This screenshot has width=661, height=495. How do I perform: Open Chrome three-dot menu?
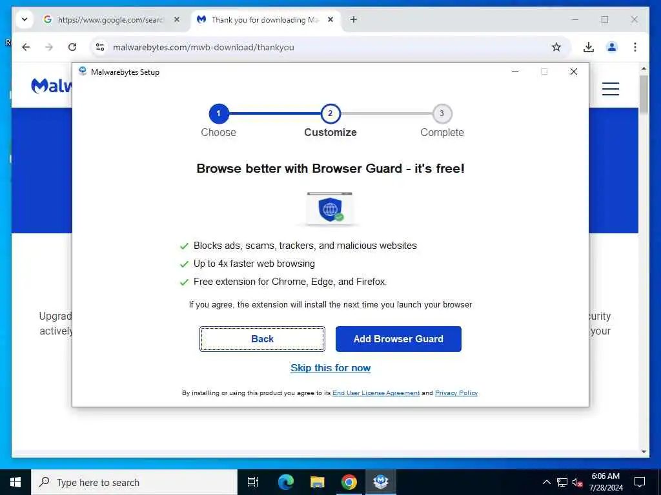coord(635,47)
